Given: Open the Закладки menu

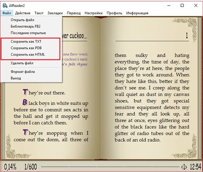Looking at the screenshot, I should 55,13.
